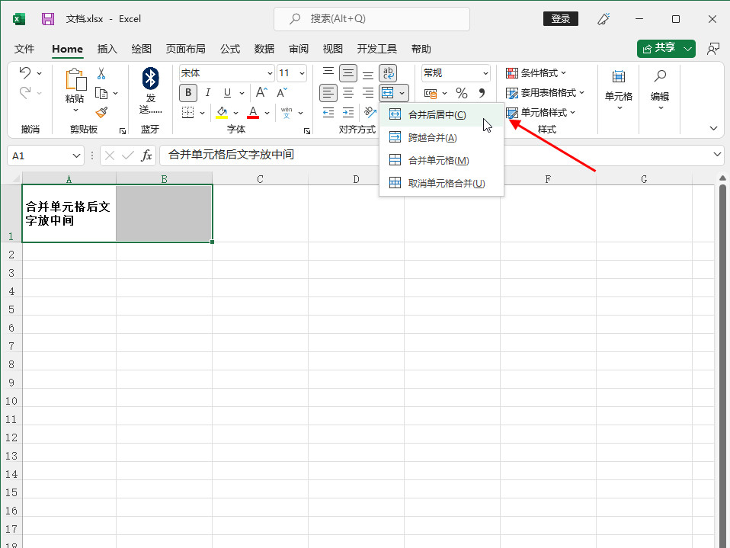
Task: Open the number format 常规 dropdown
Action: [x=485, y=73]
